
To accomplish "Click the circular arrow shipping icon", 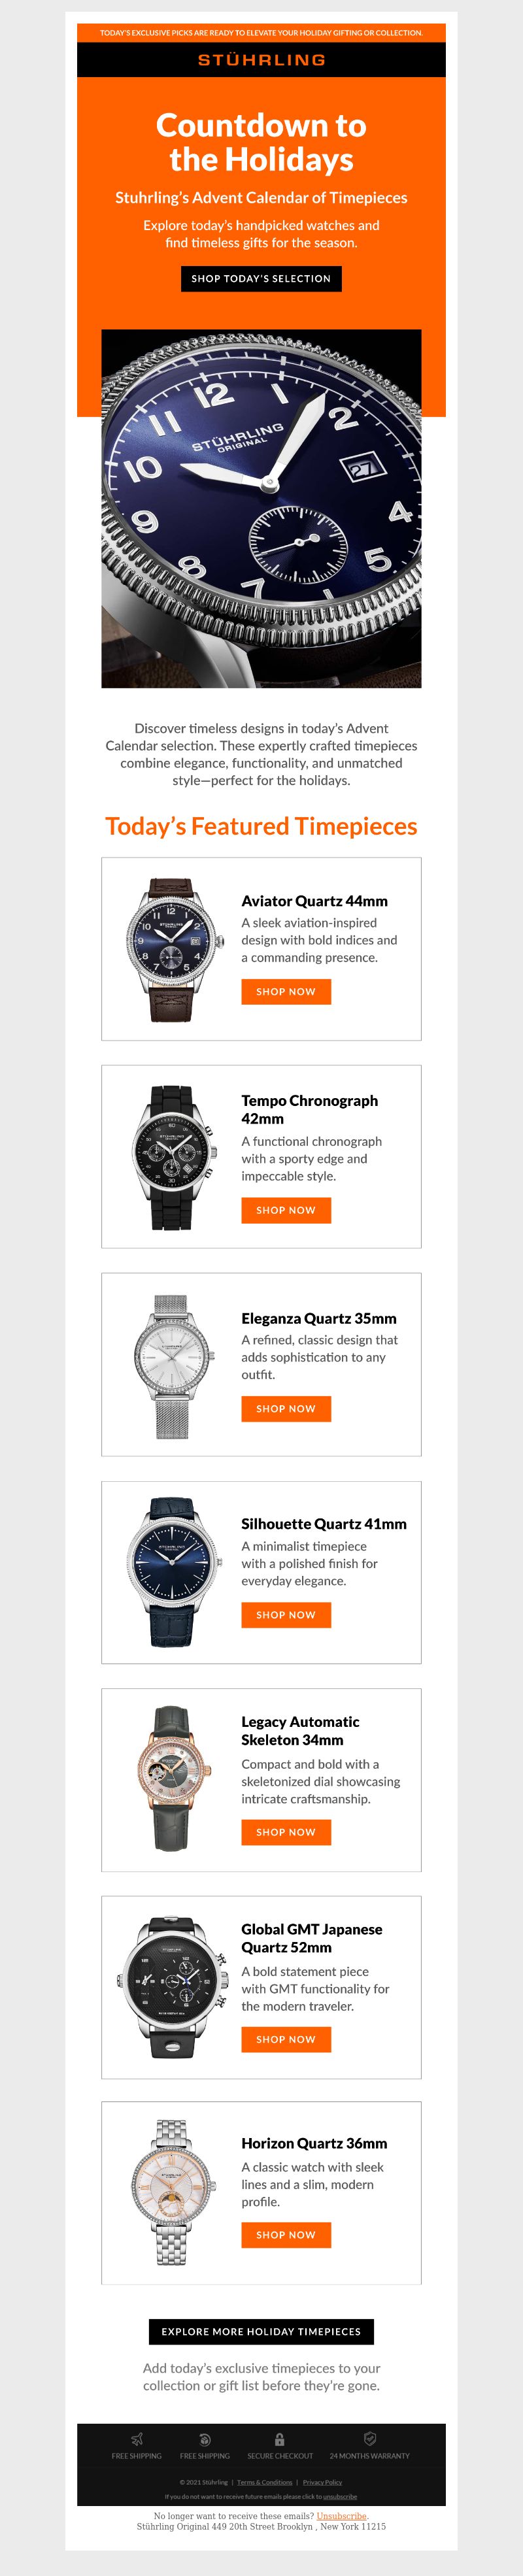I will coord(205,2439).
